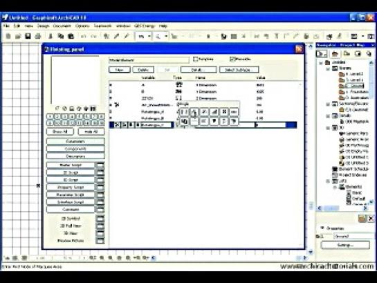Open the Document menu
This screenshot has height=283, width=377.
pos(62,26)
